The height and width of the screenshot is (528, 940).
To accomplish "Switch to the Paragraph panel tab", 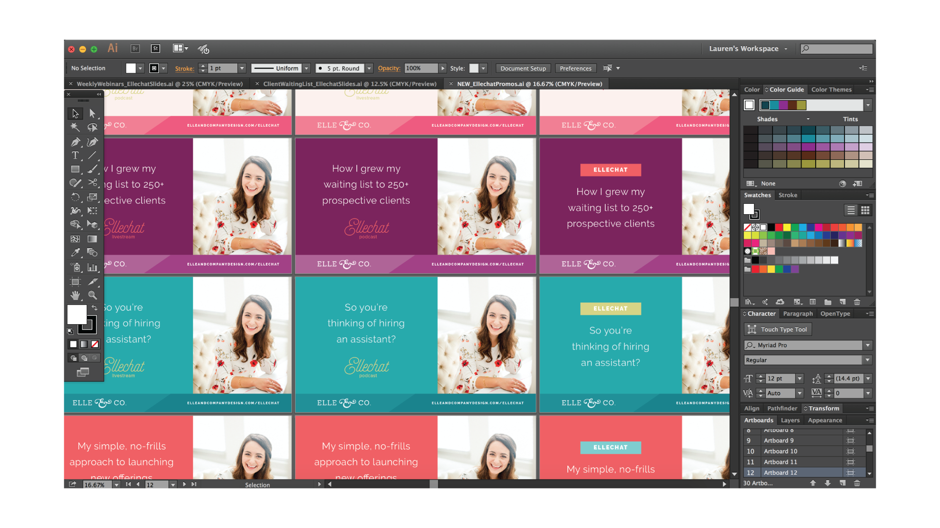I will pyautogui.click(x=798, y=314).
